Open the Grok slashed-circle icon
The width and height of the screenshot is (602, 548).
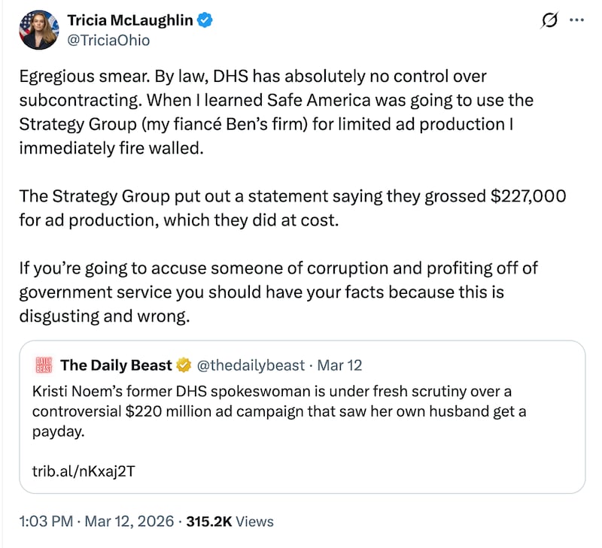pos(551,21)
